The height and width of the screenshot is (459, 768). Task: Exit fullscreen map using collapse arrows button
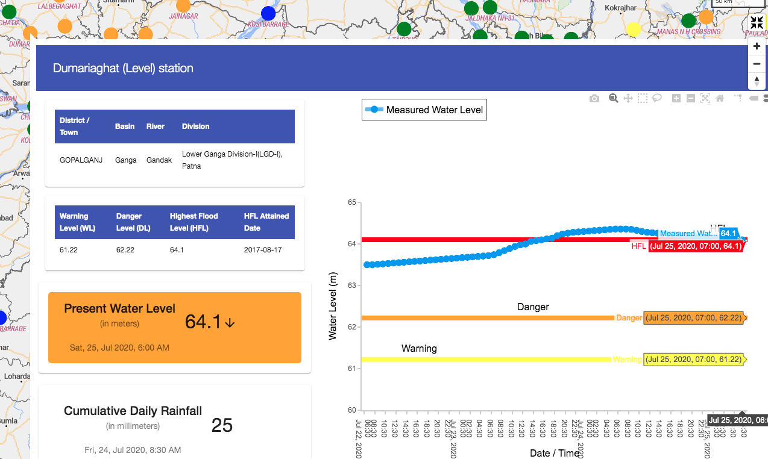[x=757, y=23]
